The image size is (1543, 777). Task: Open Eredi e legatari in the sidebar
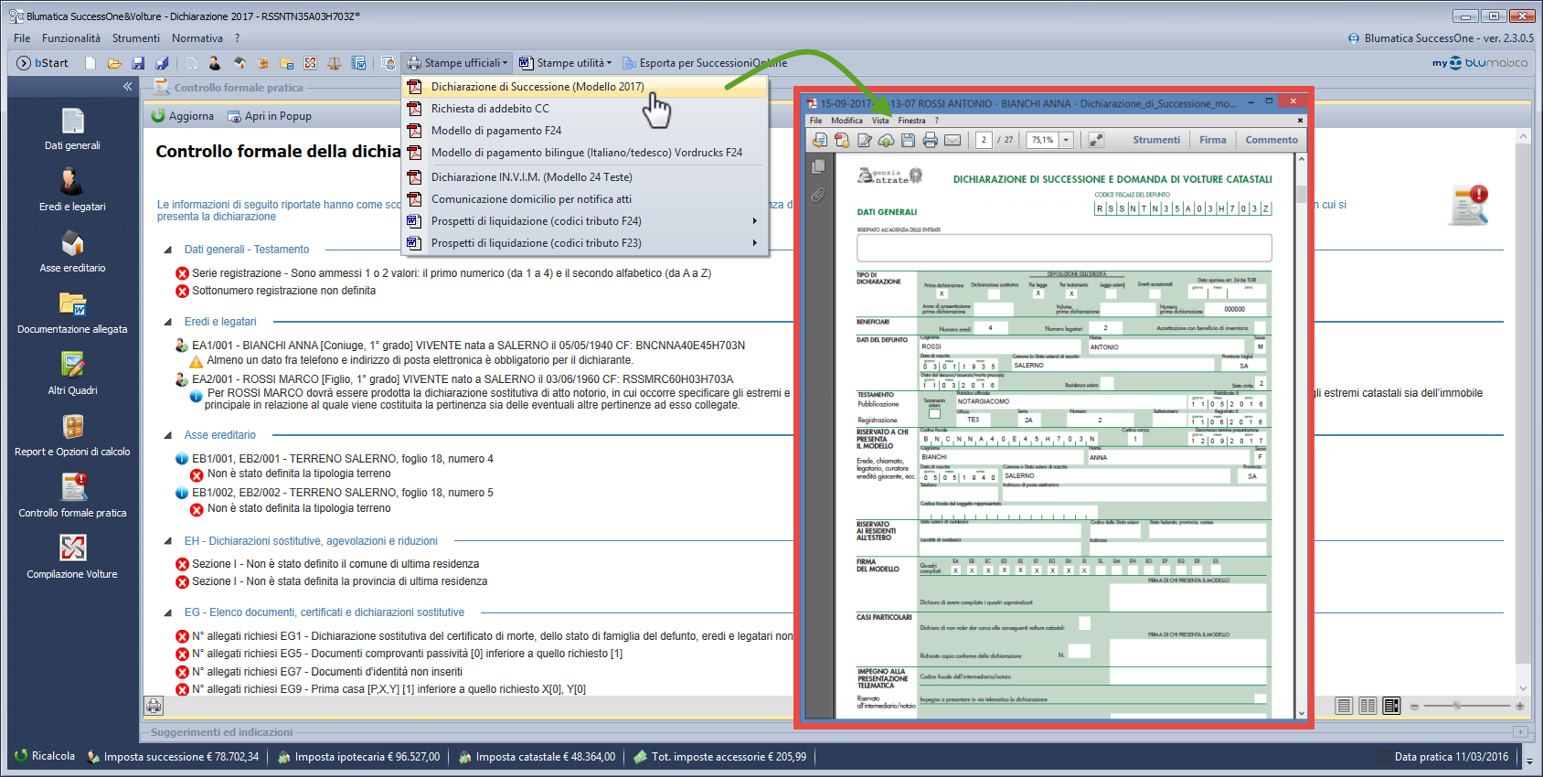[72, 190]
